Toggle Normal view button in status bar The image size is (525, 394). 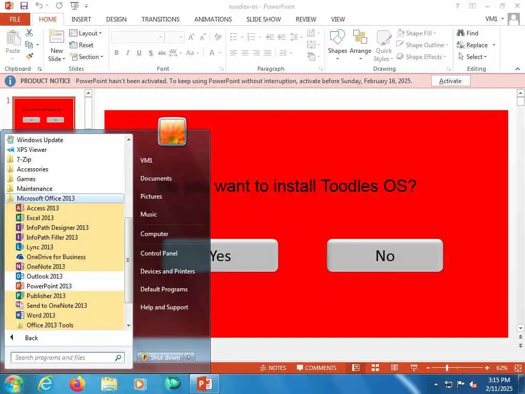[x=356, y=368]
